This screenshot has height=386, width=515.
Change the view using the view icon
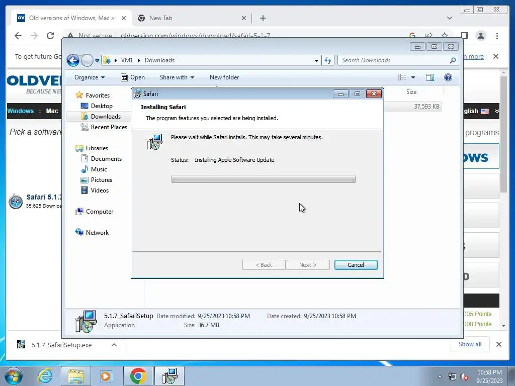(402, 77)
